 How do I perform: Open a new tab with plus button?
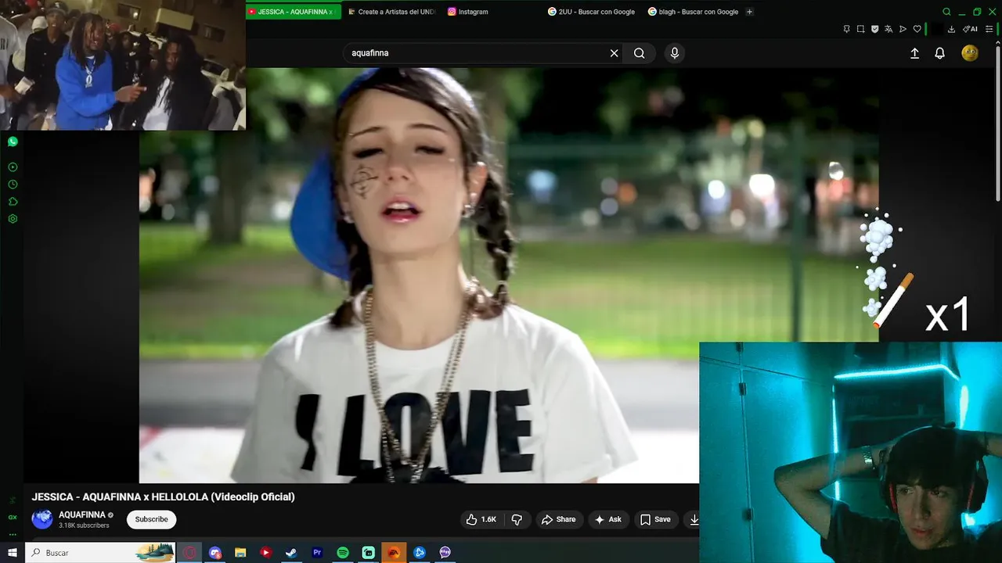[x=749, y=12]
